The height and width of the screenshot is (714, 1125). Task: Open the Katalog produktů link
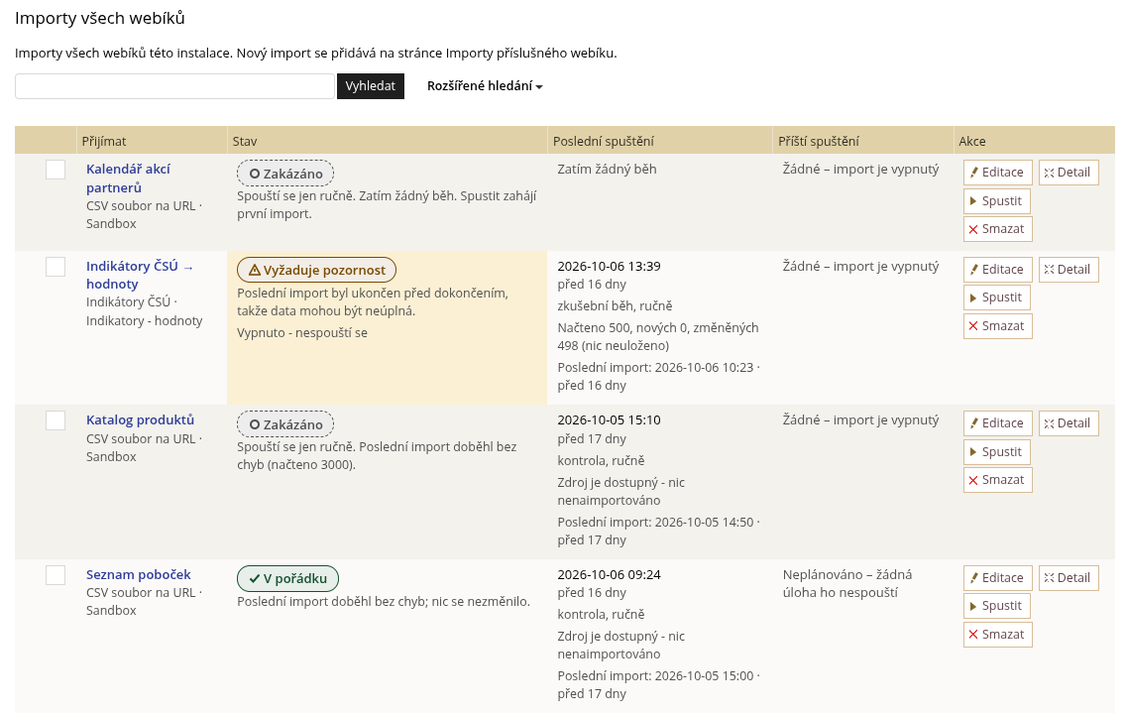(x=140, y=419)
